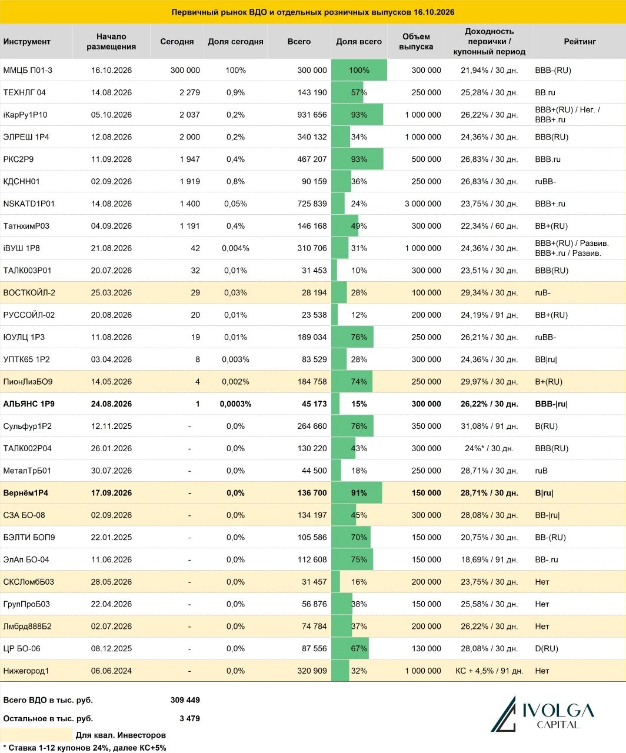Click the Вернём1Р4 instrument name
The height and width of the screenshot is (753, 626).
coord(25,493)
